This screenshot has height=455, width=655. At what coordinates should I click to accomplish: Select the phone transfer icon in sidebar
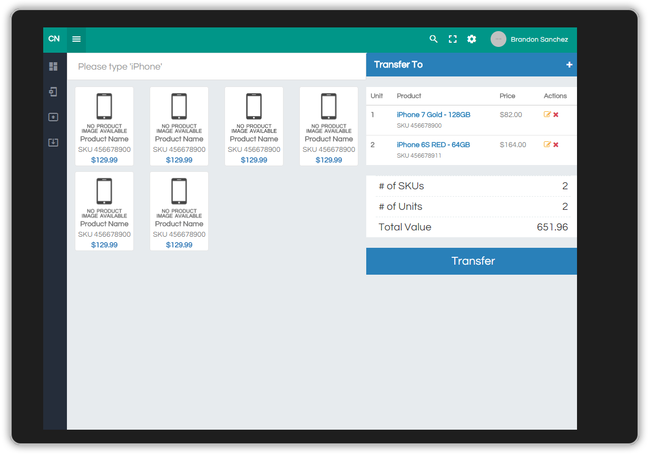click(x=53, y=92)
